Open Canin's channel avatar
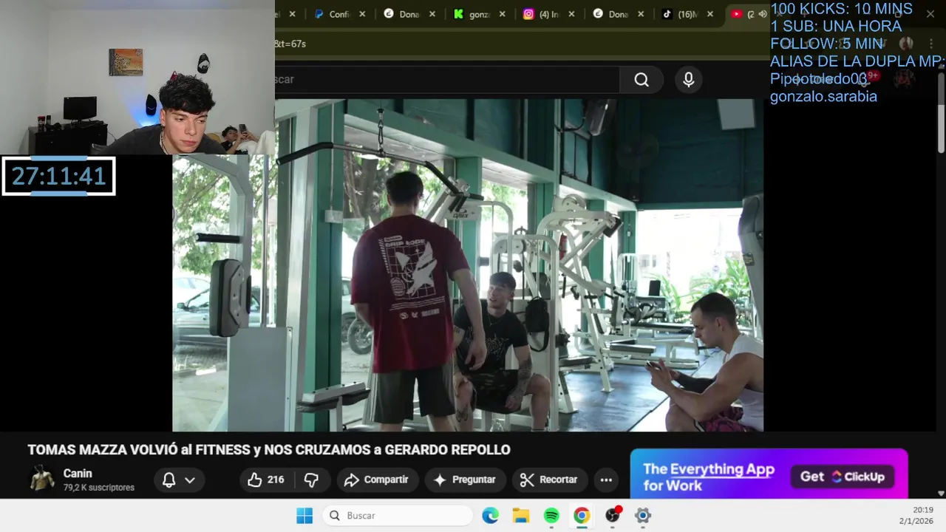Viewport: 946px width, 532px height. click(x=42, y=480)
